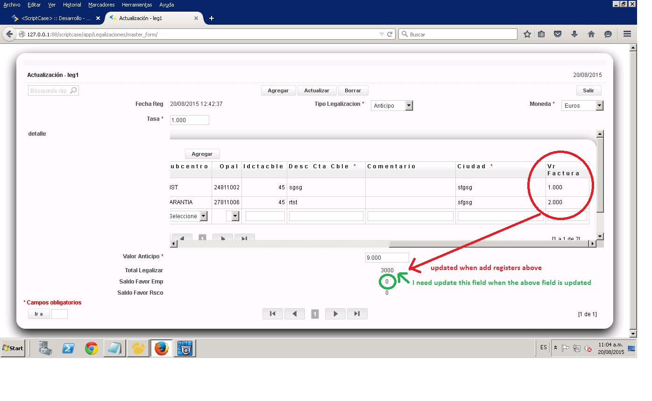The height and width of the screenshot is (401, 652).
Task: Click the Pocket icon in toolbar
Action: click(558, 34)
